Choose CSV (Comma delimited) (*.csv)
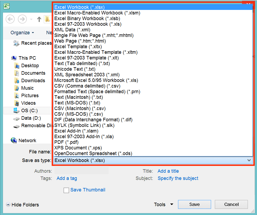 [x=153, y=86]
